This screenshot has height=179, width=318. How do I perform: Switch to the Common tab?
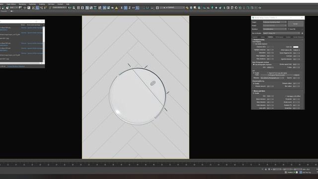(x=255, y=37)
